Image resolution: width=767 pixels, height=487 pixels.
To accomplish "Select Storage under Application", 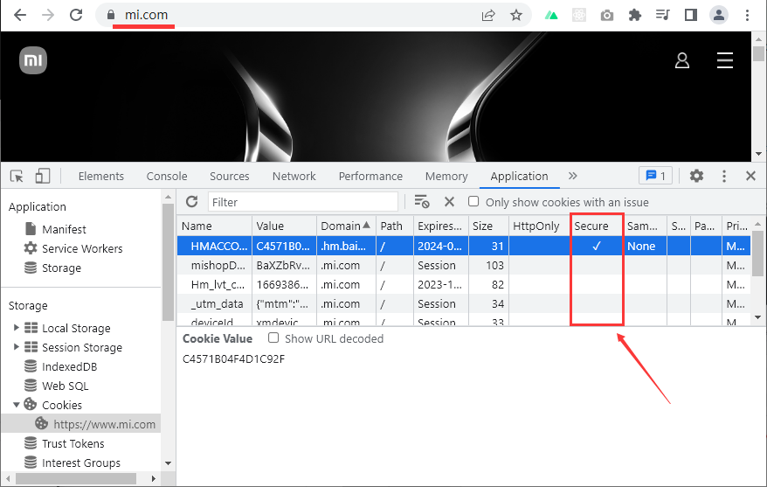I will pyautogui.click(x=62, y=268).
